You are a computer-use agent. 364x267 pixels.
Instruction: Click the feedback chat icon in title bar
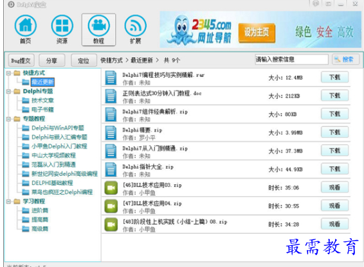(316, 4)
